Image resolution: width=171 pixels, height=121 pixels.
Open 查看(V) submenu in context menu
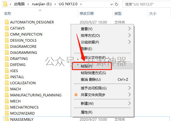tap(102, 29)
